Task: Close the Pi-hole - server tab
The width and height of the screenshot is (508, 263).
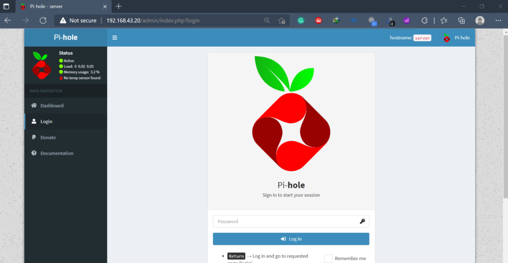Action: (105, 6)
